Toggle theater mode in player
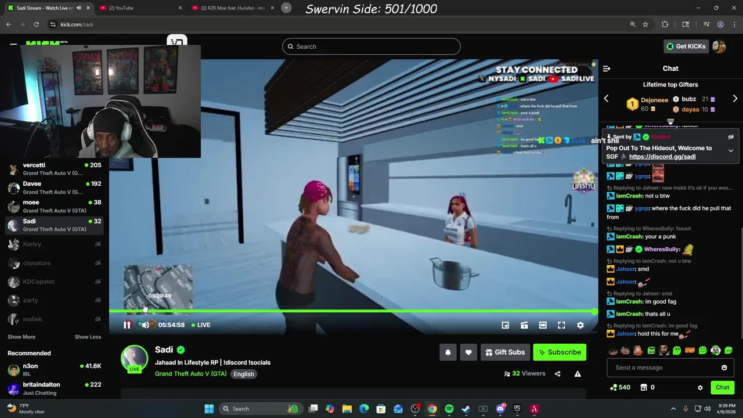This screenshot has height=418, width=743. 543,325
